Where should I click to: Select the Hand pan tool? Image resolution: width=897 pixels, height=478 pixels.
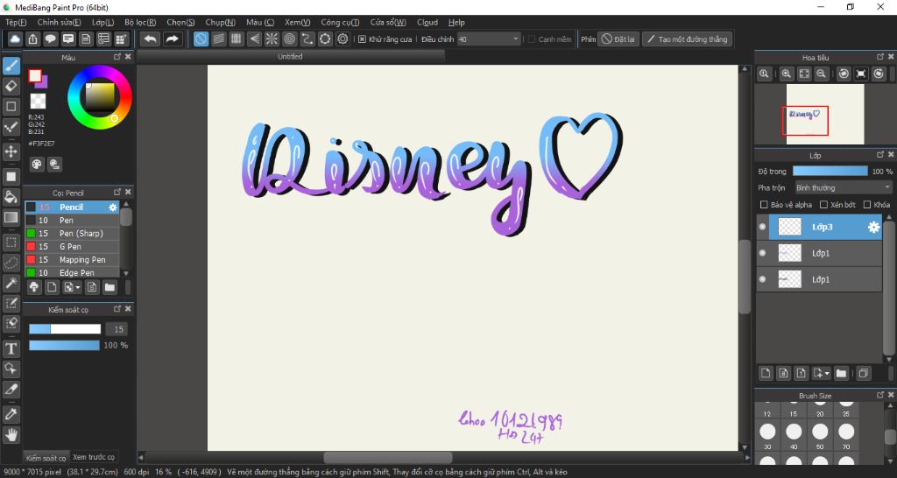tap(11, 434)
